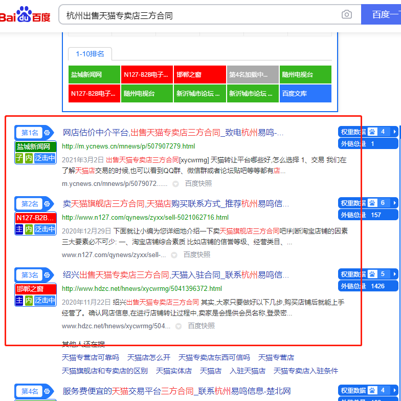401x401 pixels.
Task: Click 泛击中 tag under N127-B2B label
Action: 45,229
